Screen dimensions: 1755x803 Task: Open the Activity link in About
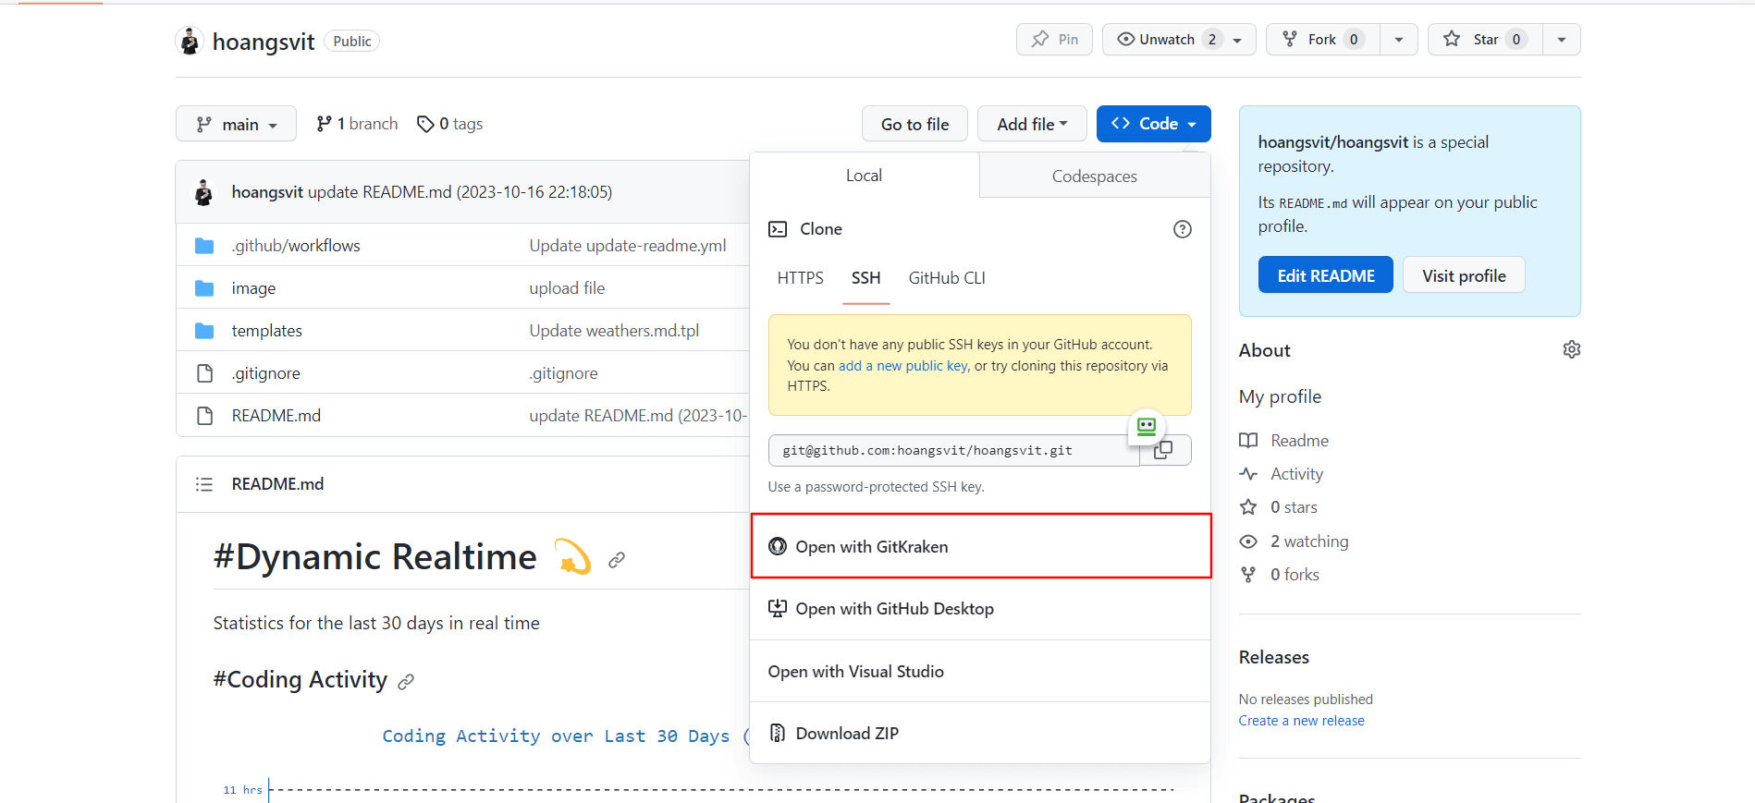click(x=1282, y=474)
